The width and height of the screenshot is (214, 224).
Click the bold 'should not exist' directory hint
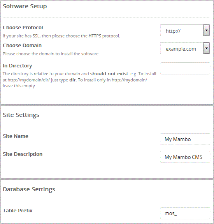pyautogui.click(x=109, y=74)
